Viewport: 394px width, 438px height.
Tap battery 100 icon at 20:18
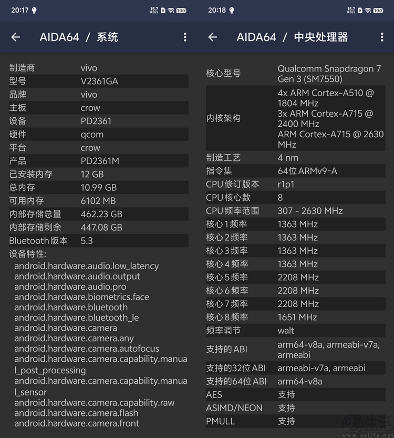click(378, 11)
